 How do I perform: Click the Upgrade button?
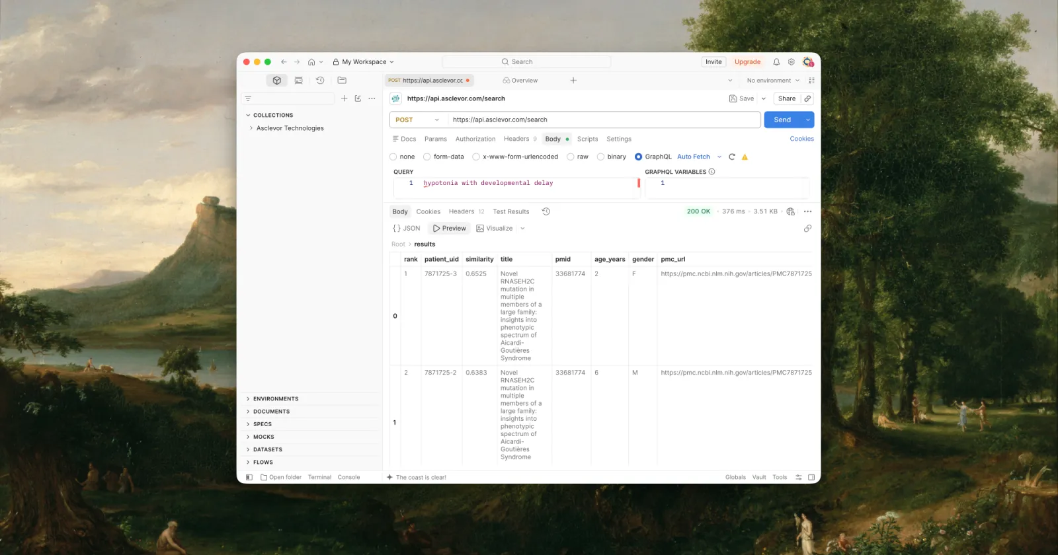[747, 62]
